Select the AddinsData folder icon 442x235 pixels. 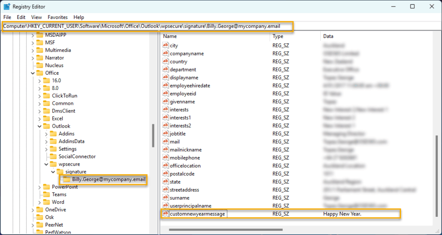[x=53, y=141]
